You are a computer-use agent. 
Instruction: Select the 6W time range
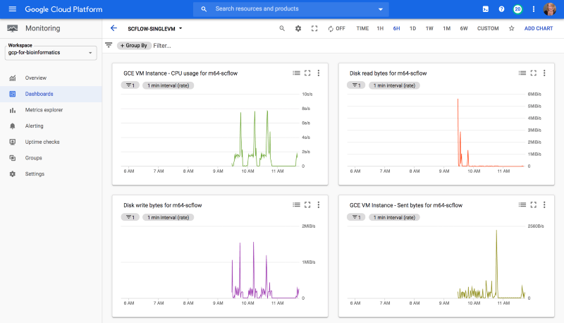click(x=464, y=28)
